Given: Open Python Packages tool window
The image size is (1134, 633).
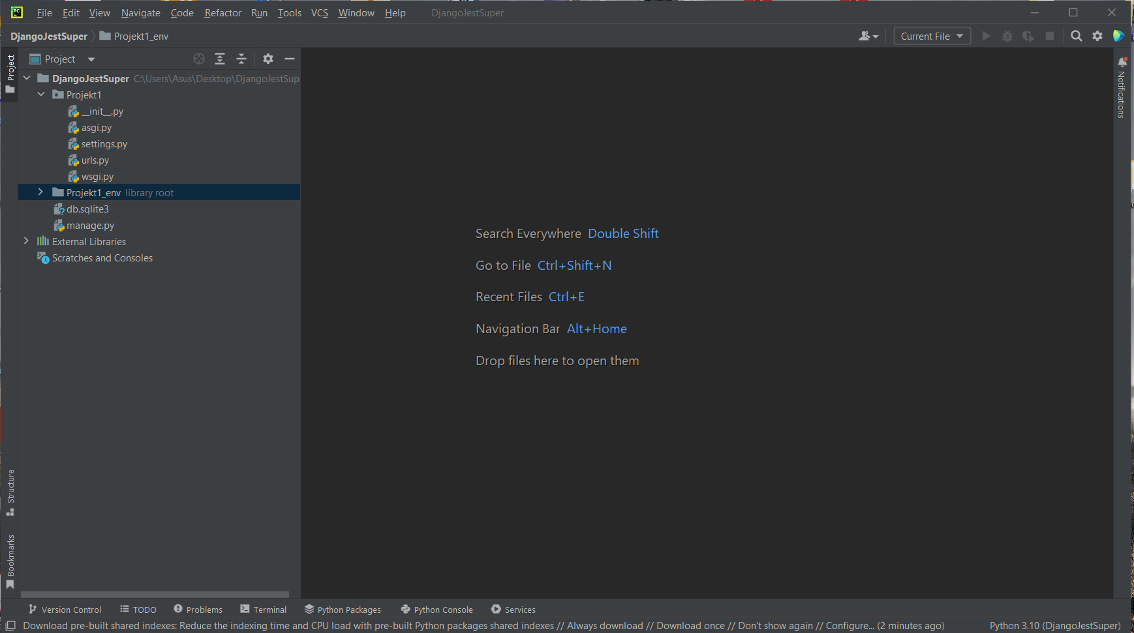Looking at the screenshot, I should (343, 610).
